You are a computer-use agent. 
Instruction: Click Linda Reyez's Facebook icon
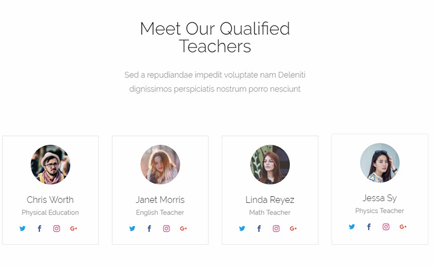(259, 228)
